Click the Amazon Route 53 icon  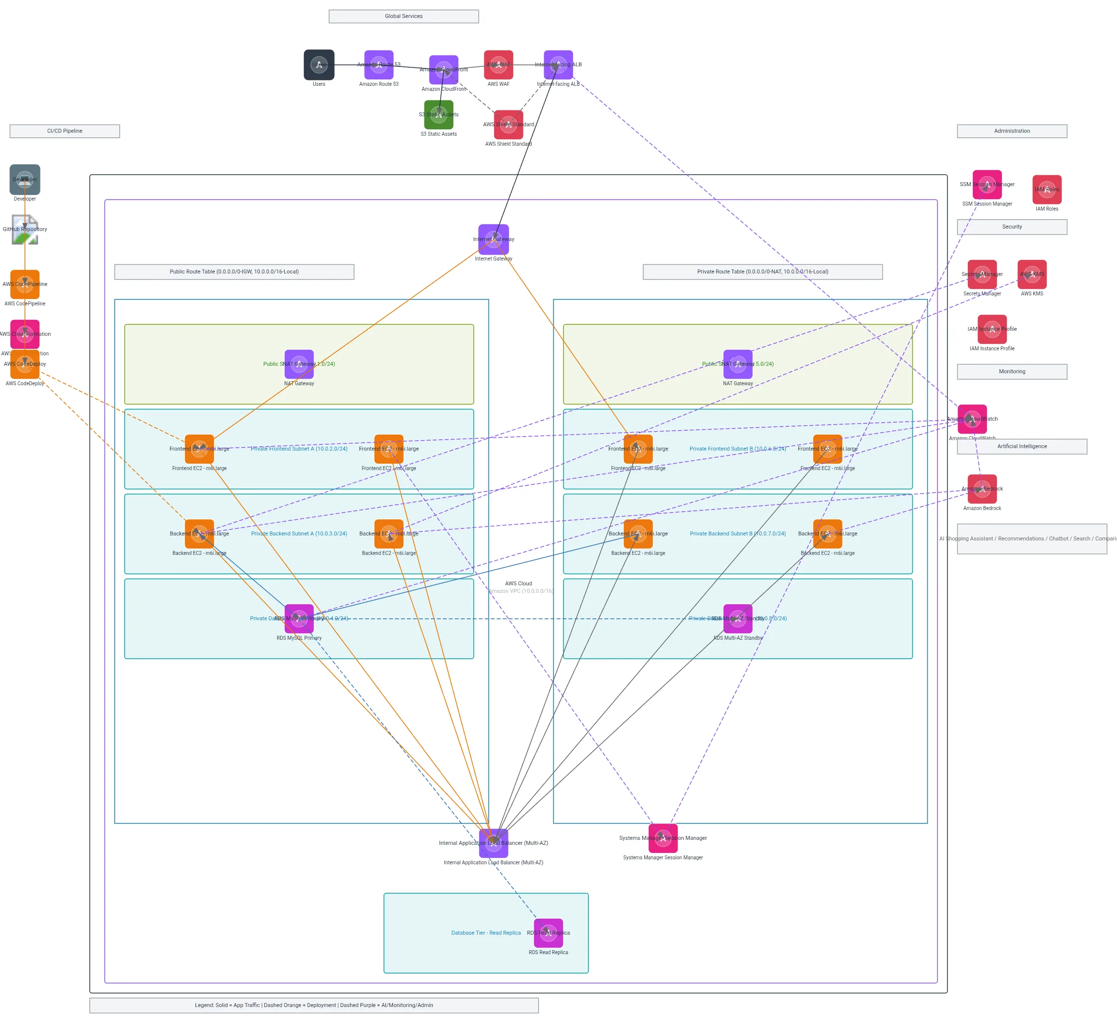(378, 64)
